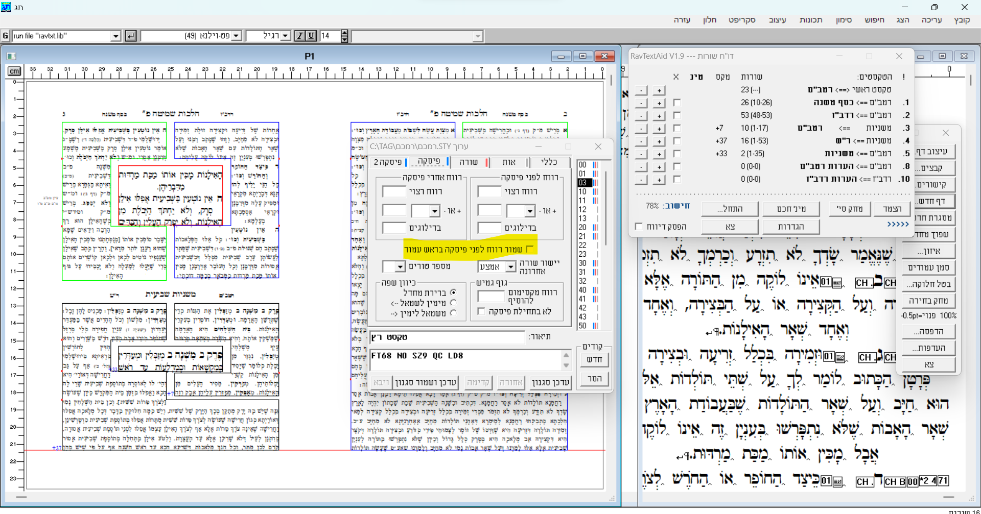Click the plus button for the כסף משנה row

(659, 103)
